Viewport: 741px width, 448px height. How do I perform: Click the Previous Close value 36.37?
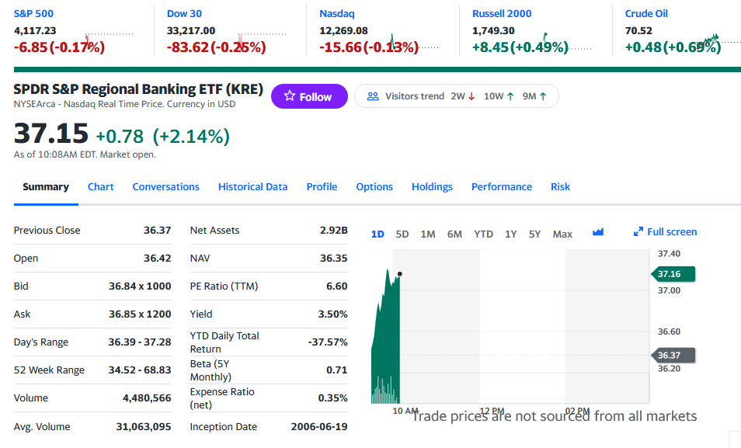pyautogui.click(x=158, y=230)
